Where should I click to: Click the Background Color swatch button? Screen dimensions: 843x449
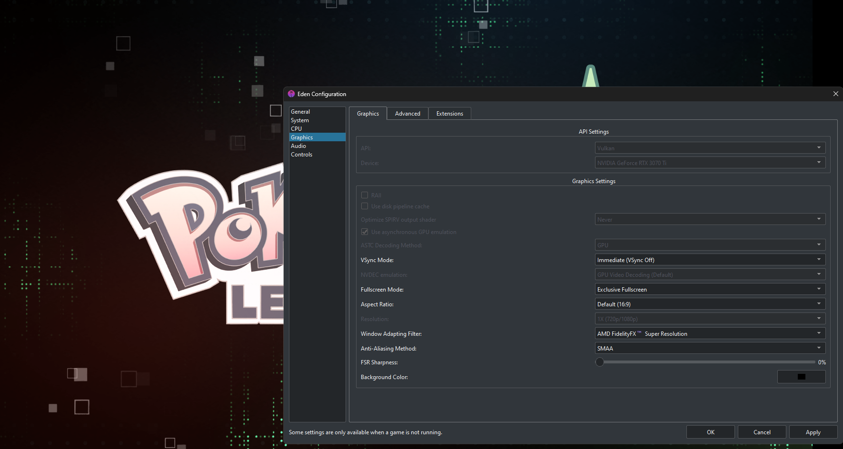click(x=802, y=377)
